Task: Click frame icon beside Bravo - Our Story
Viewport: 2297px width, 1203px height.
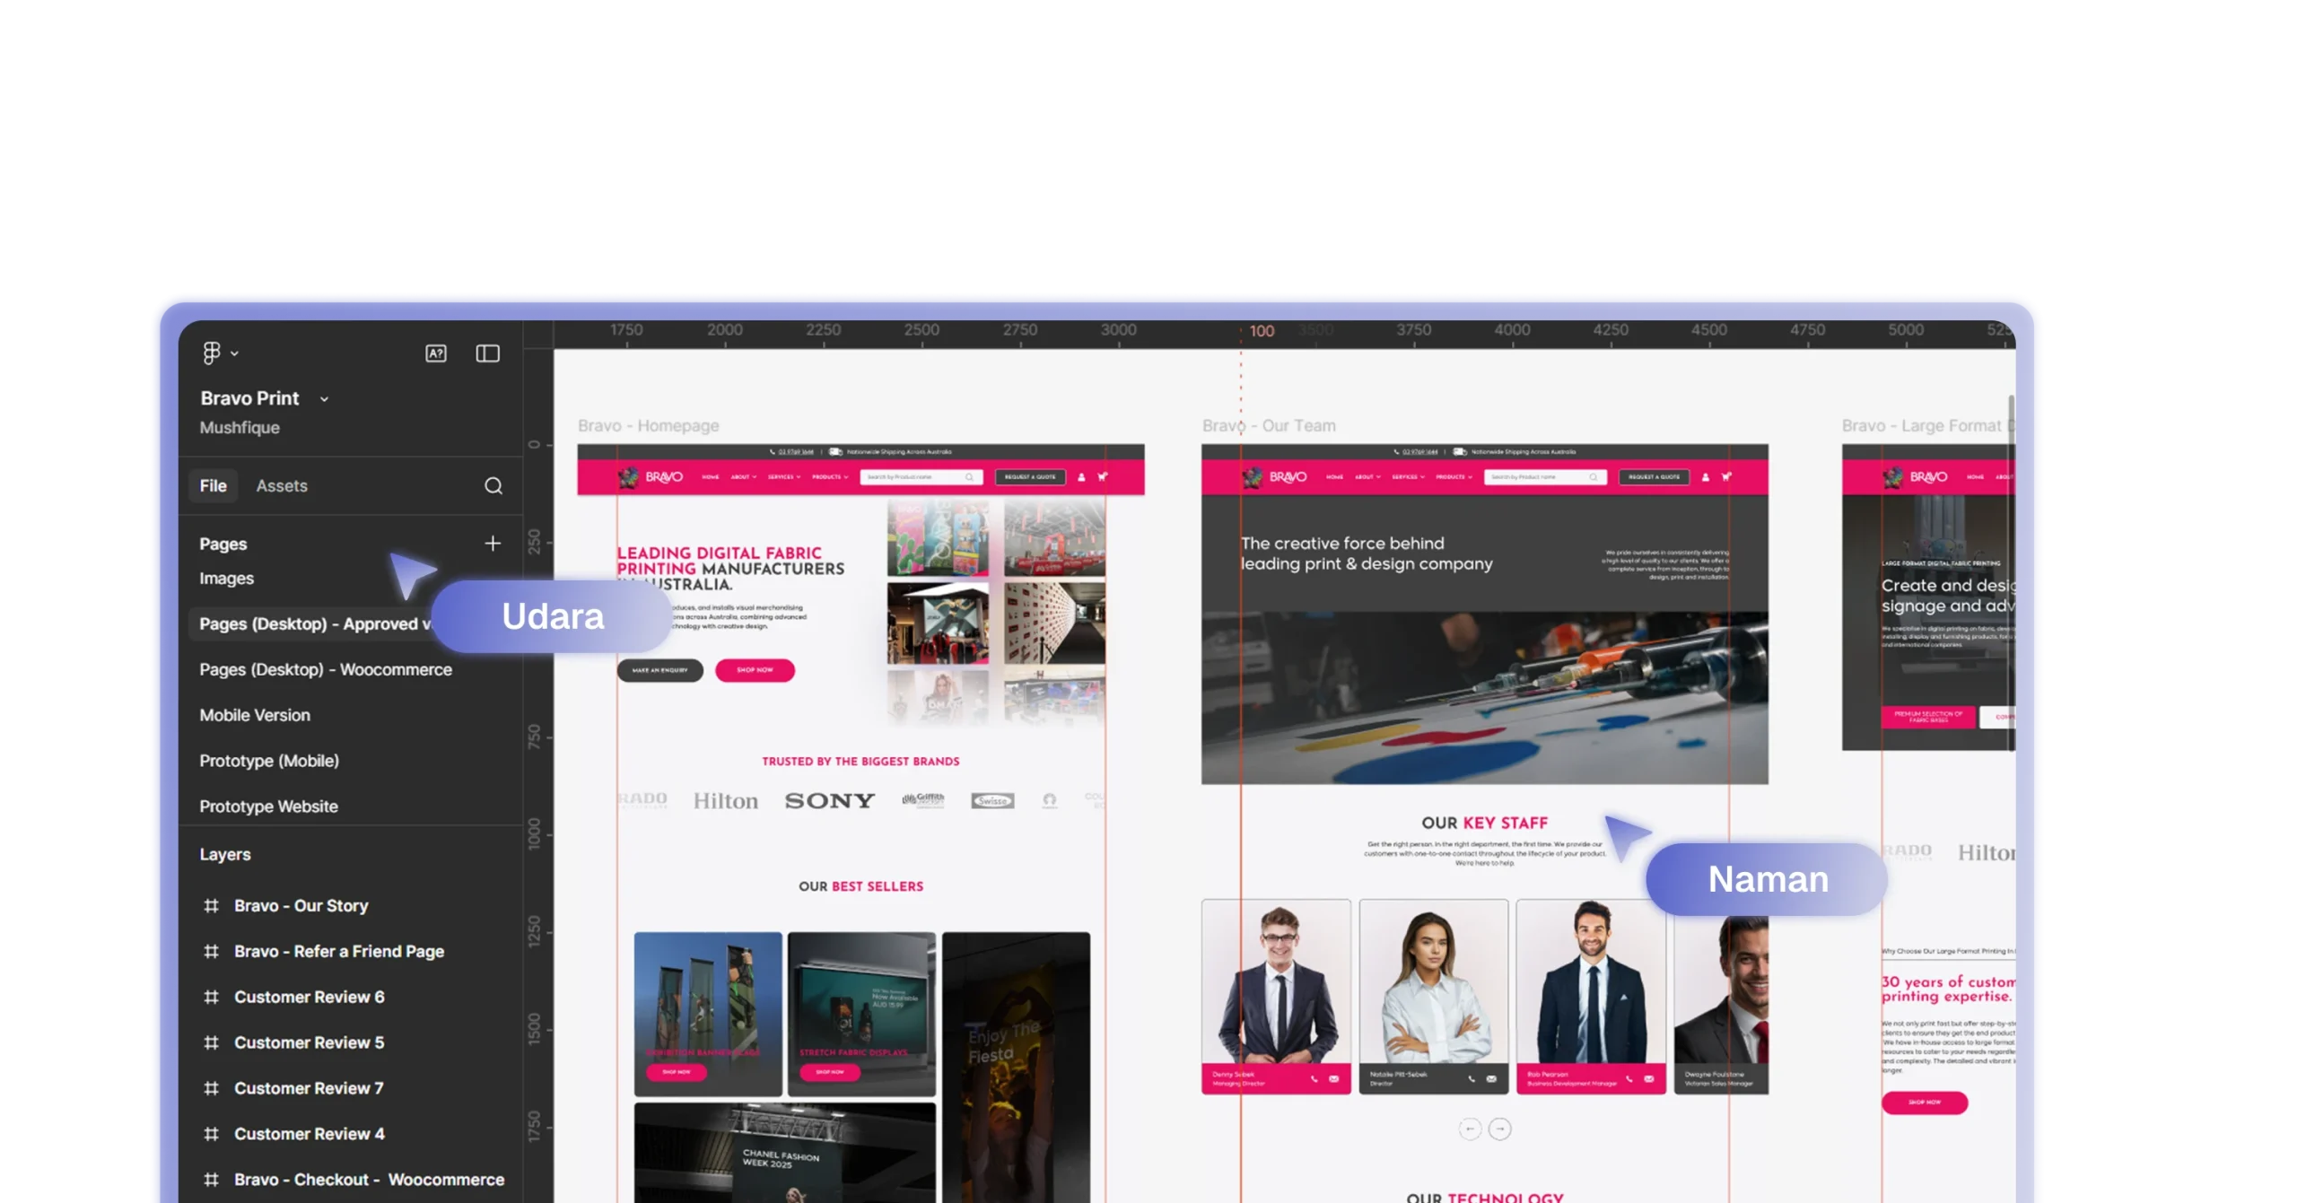Action: (212, 906)
